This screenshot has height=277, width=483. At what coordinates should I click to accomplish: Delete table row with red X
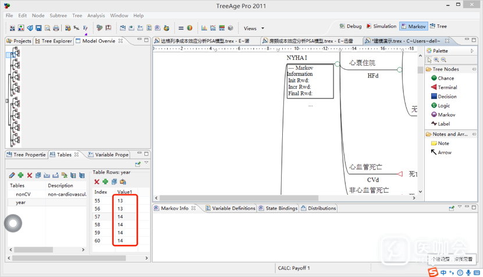coord(97,182)
